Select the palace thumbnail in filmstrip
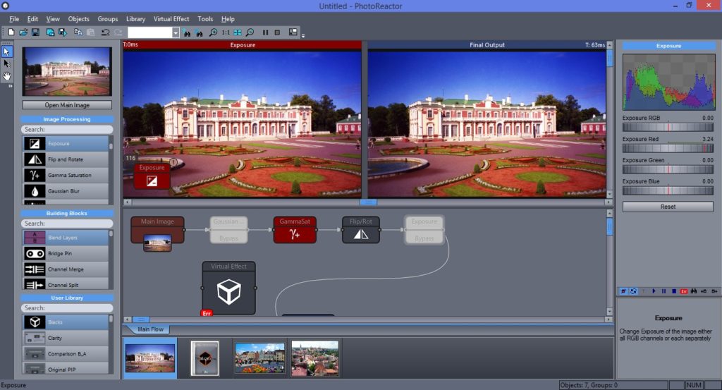 click(x=150, y=358)
